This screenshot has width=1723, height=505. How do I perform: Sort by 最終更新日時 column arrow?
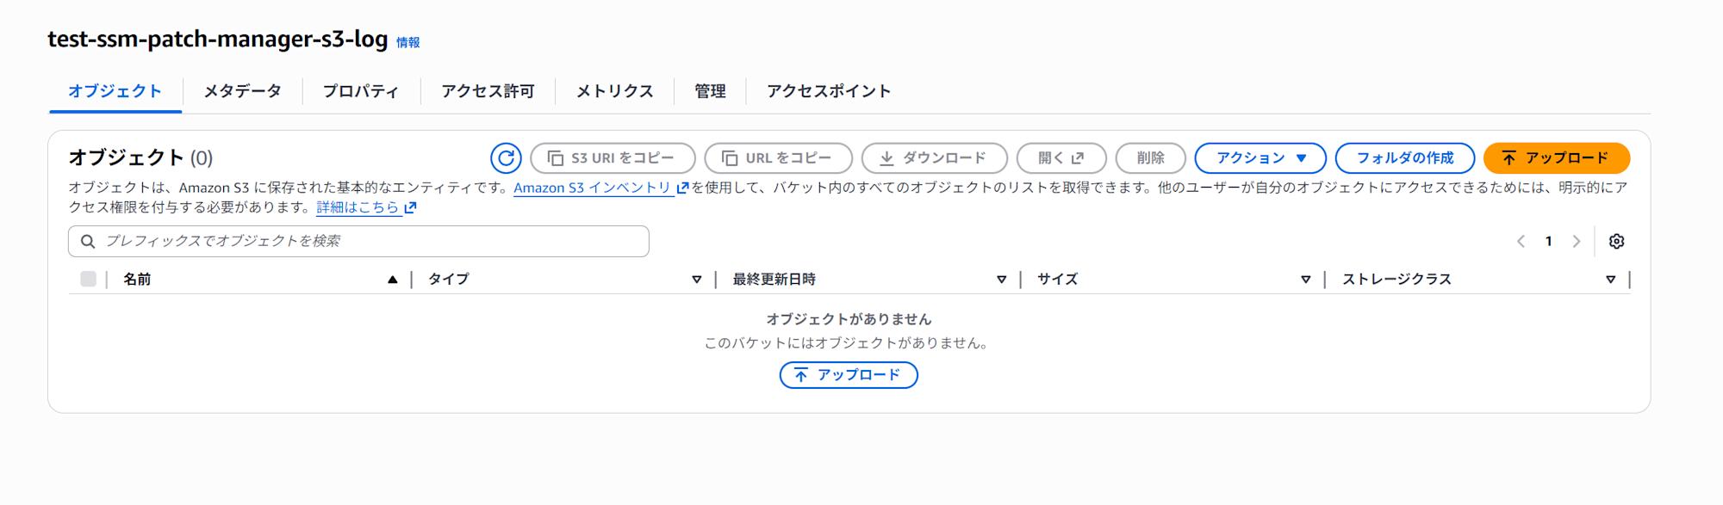click(x=1001, y=280)
